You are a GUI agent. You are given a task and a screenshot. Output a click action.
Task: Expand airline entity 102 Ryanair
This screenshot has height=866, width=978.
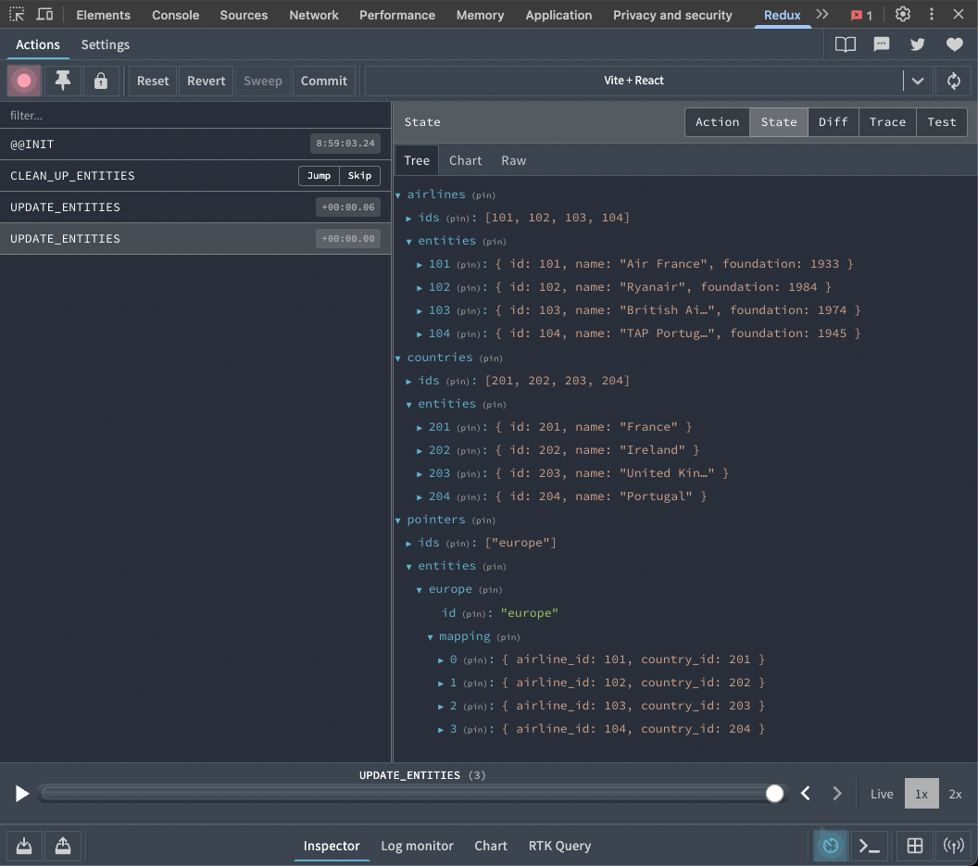coord(420,288)
